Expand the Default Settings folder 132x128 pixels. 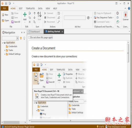pos(5,54)
